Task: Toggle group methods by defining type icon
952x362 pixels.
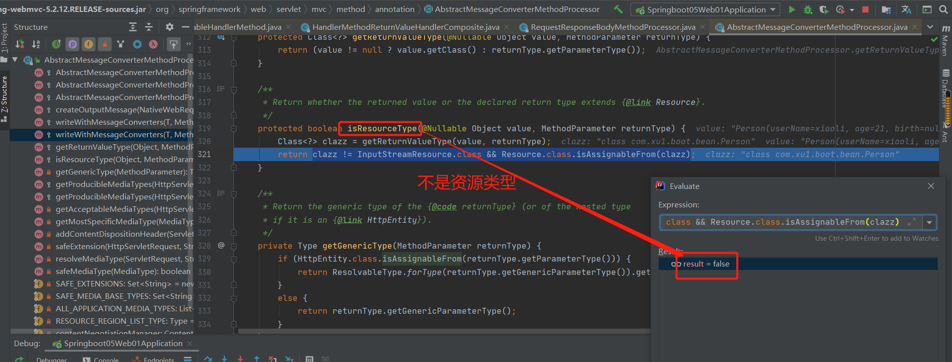Action: [120, 44]
